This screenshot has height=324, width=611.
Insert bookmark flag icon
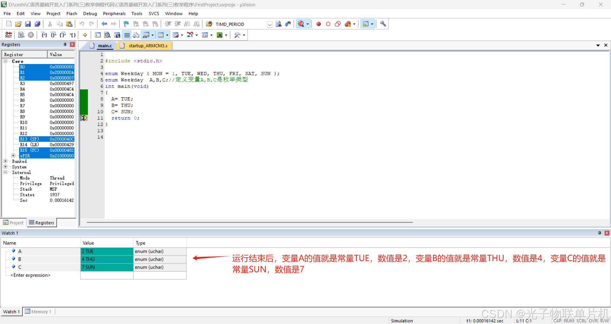click(126, 24)
